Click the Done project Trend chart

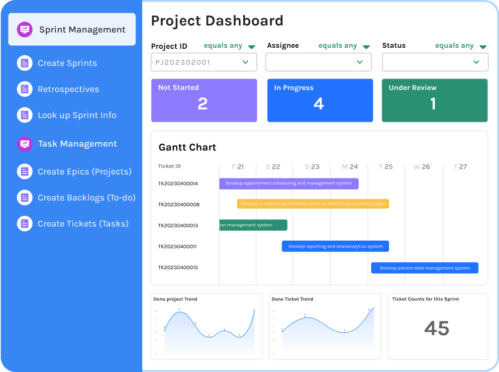(206, 326)
